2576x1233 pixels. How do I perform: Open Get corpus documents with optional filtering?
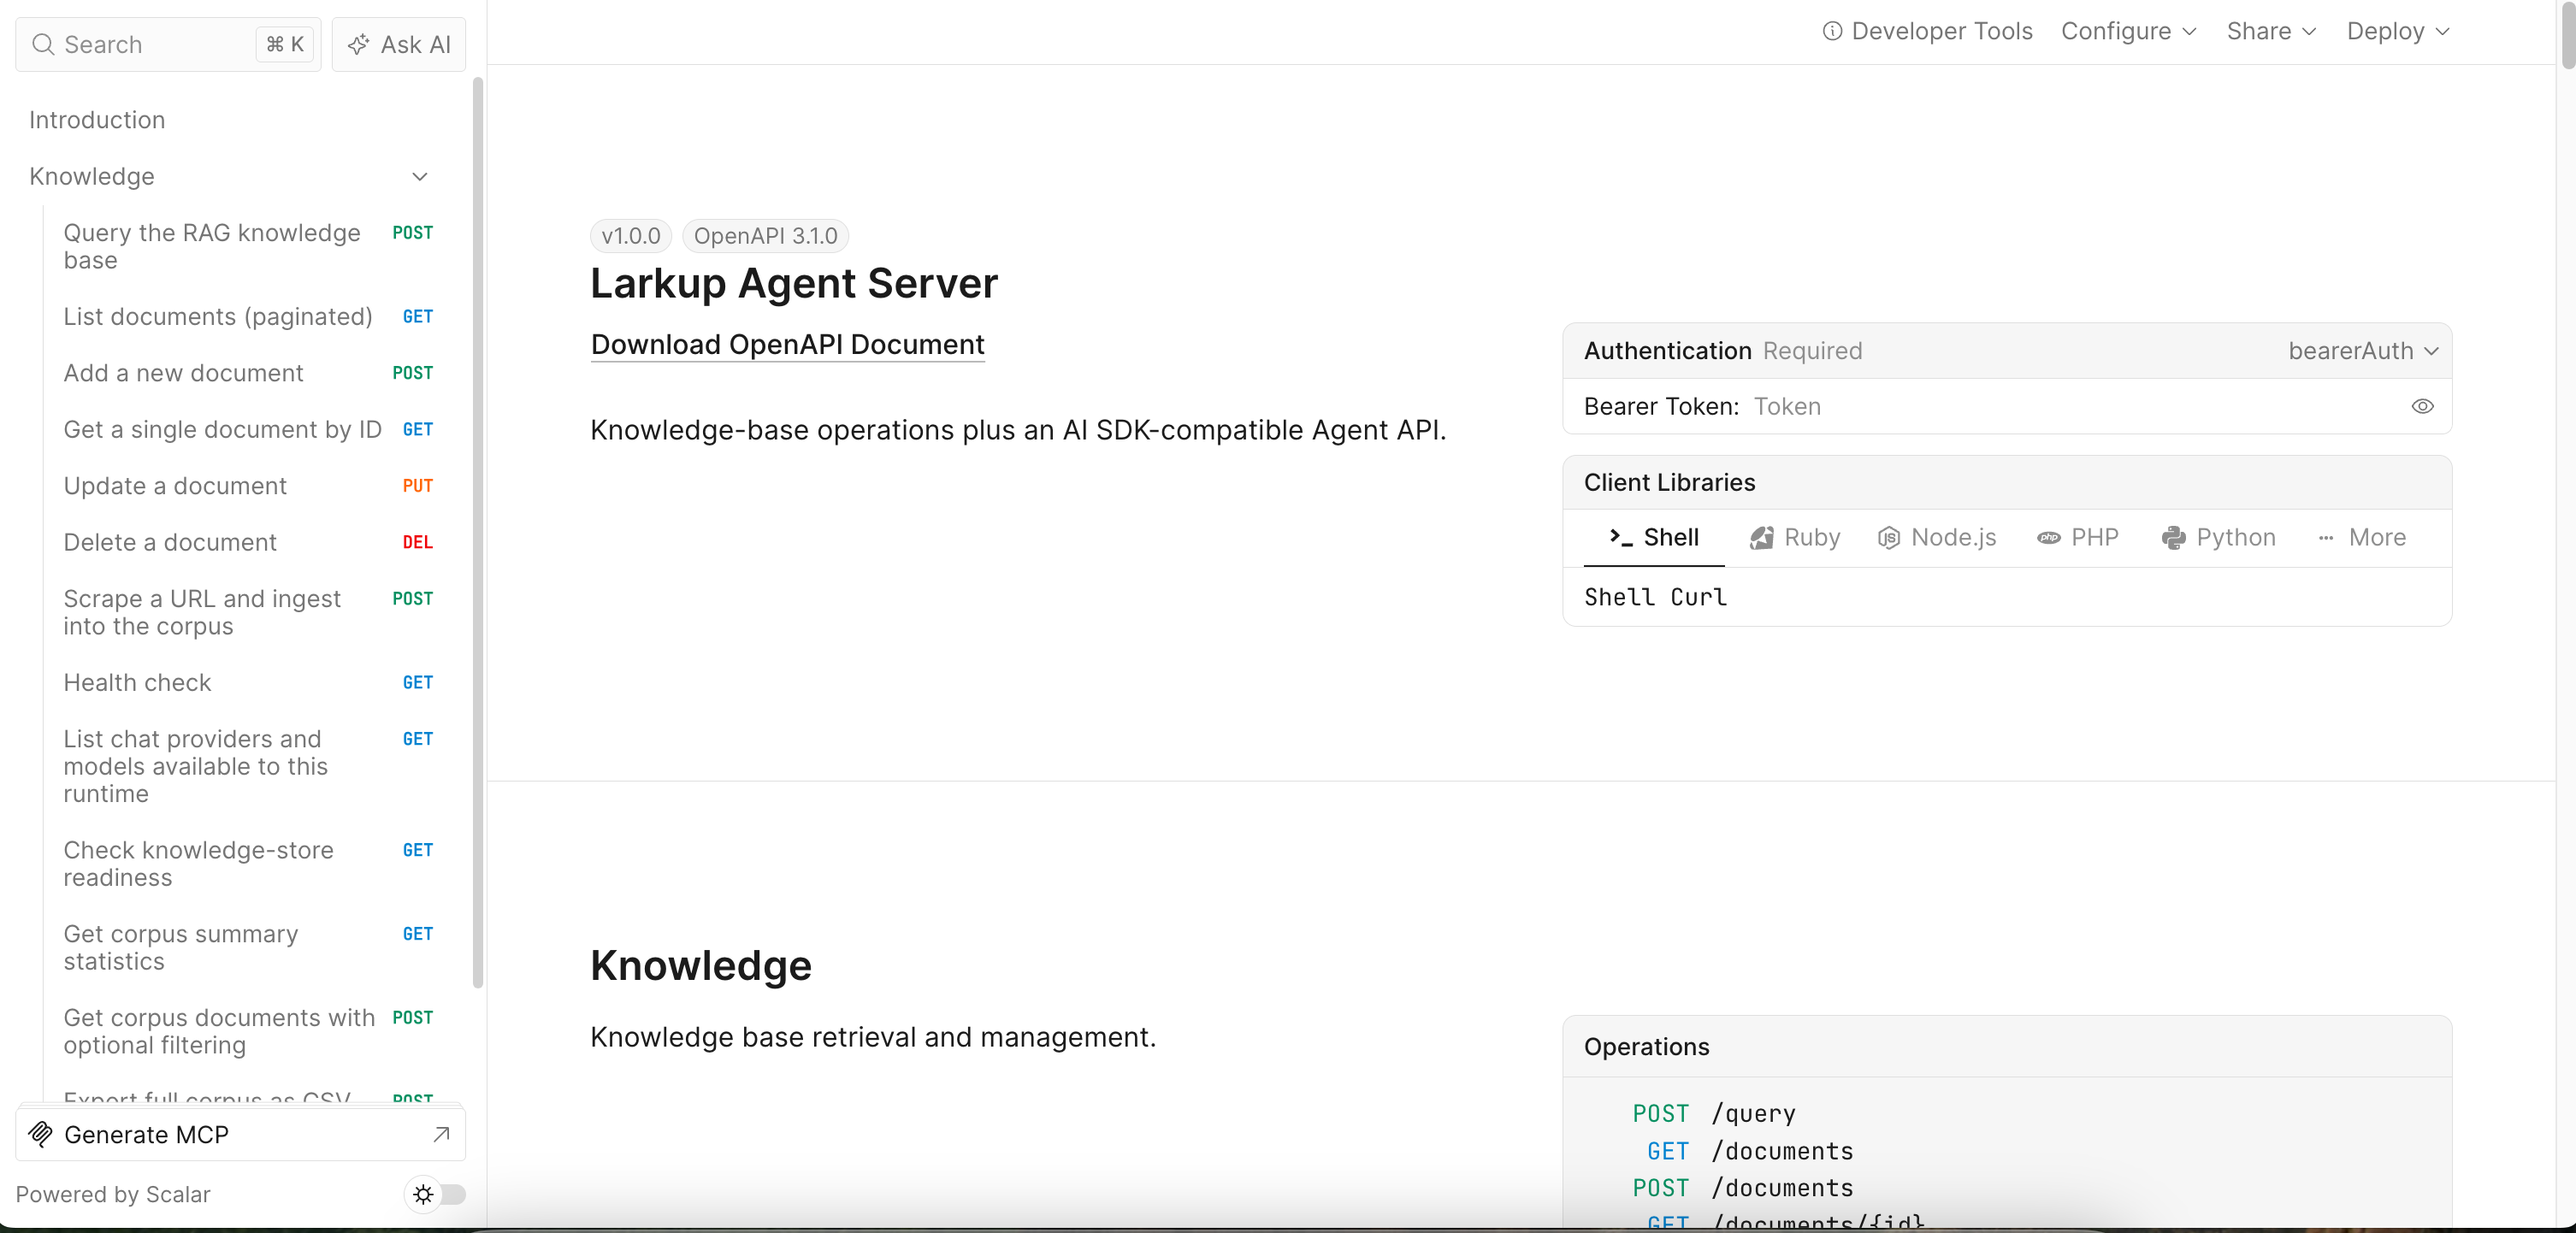[248, 1031]
